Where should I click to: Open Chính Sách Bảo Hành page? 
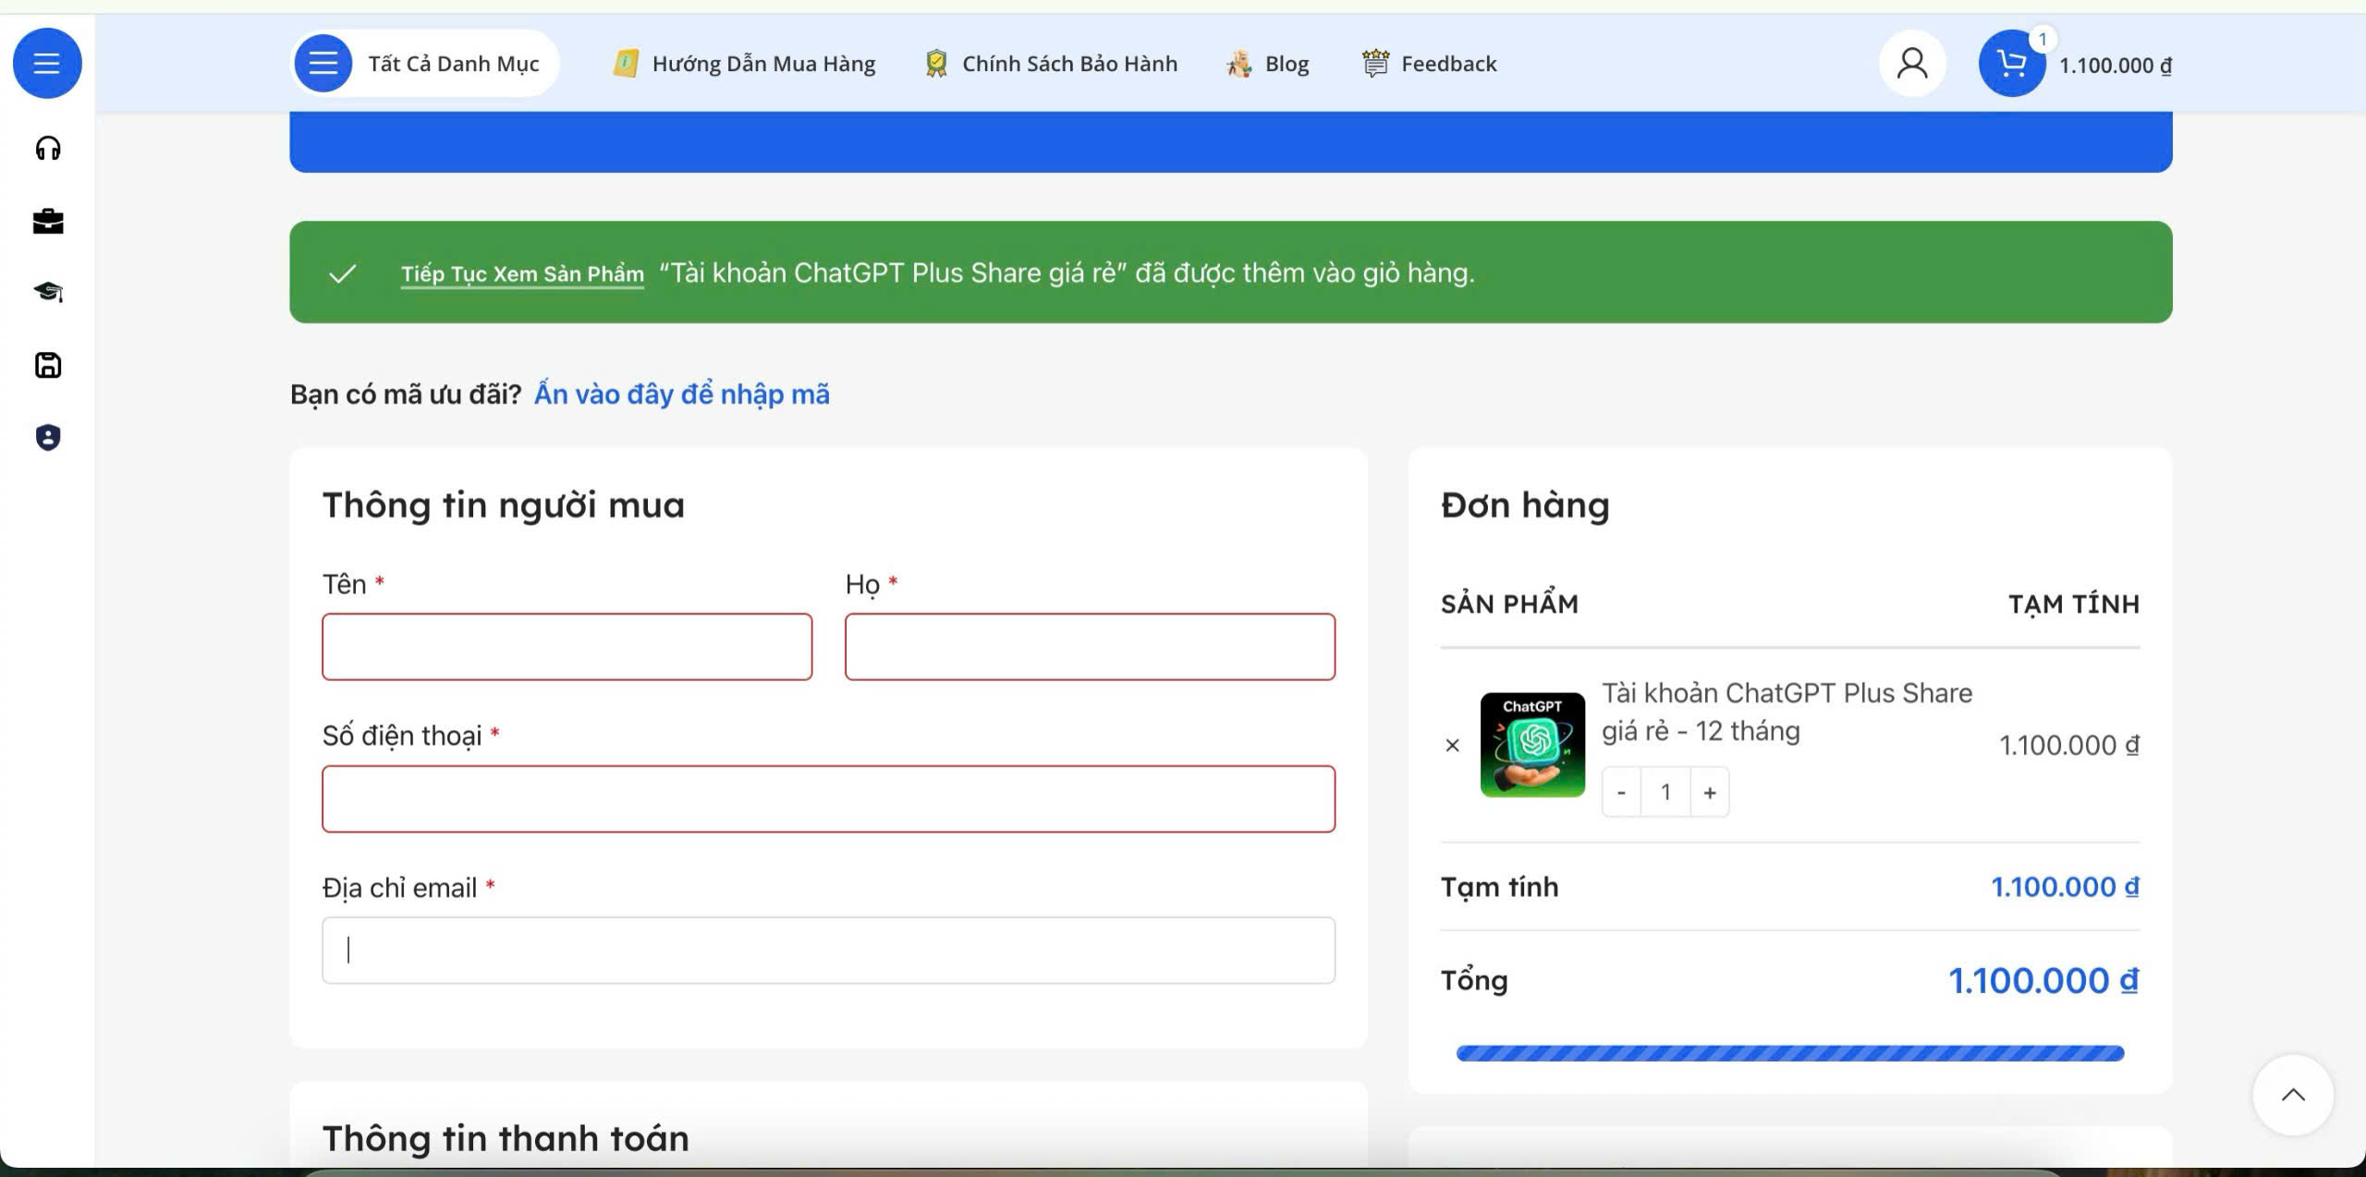point(1052,64)
